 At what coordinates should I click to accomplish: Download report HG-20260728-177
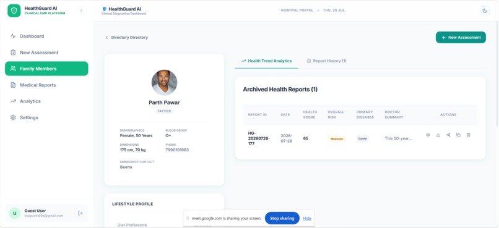438,135
